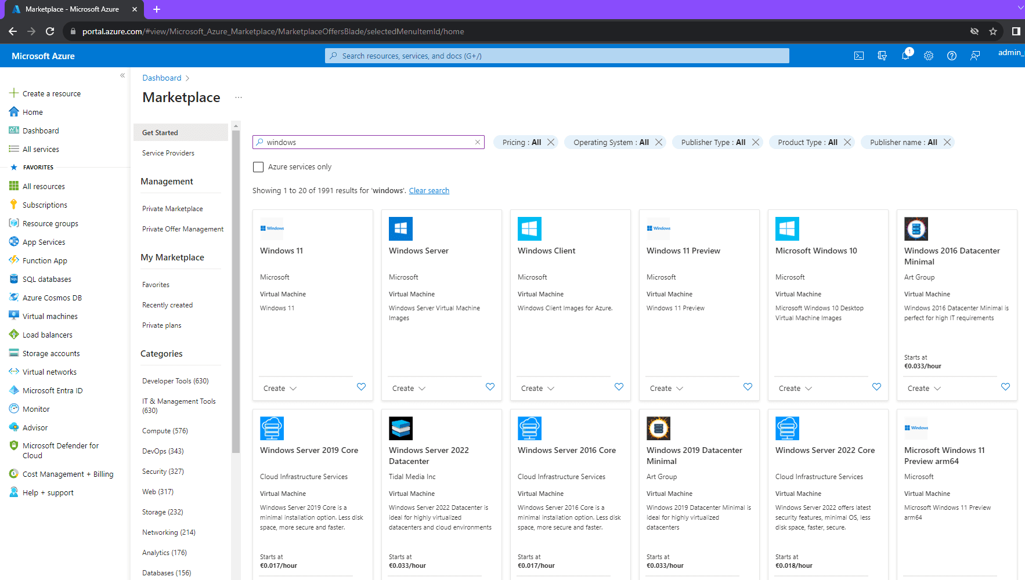Open the Publisher Type : All filter
Image resolution: width=1025 pixels, height=580 pixels.
[x=713, y=142]
